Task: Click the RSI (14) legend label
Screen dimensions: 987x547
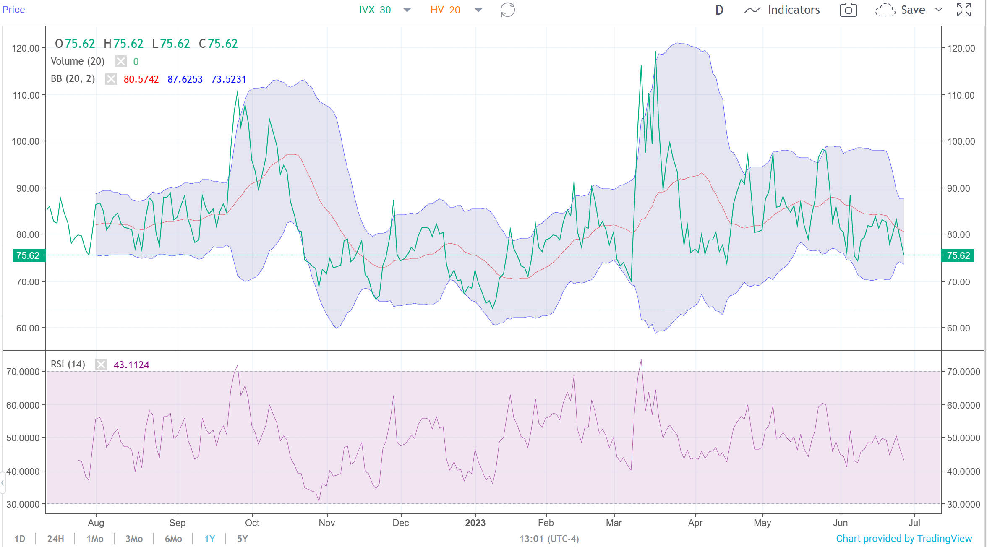Action: (x=68, y=364)
